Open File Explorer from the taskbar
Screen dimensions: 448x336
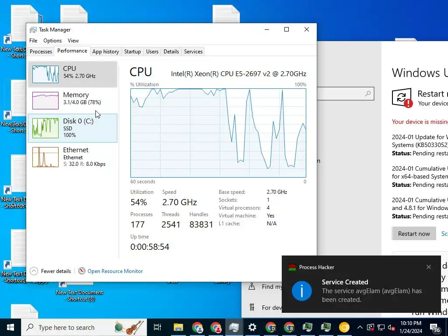[178, 327]
